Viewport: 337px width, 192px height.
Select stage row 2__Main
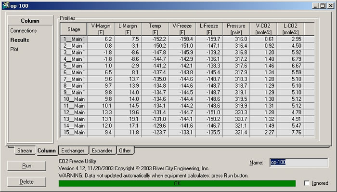74,46
